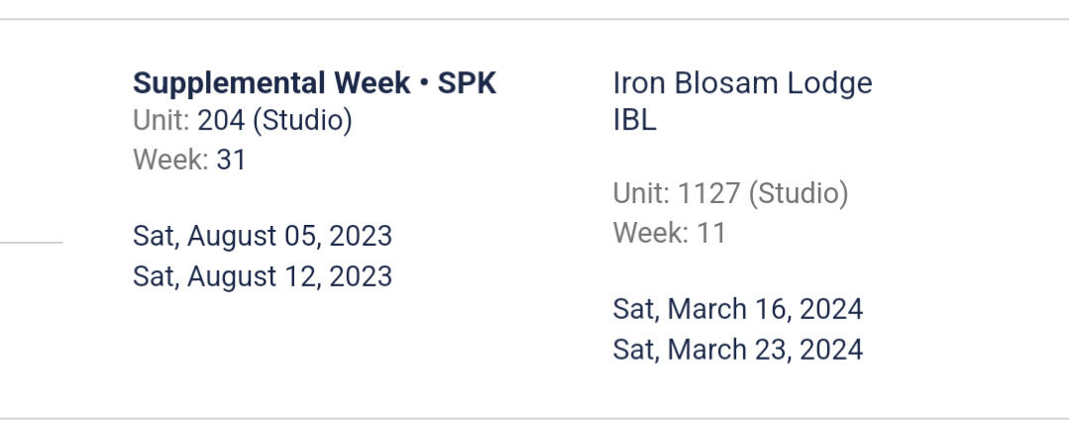Open the Iron Blosam Lodge name
This screenshot has height=427, width=1069.
pyautogui.click(x=742, y=83)
